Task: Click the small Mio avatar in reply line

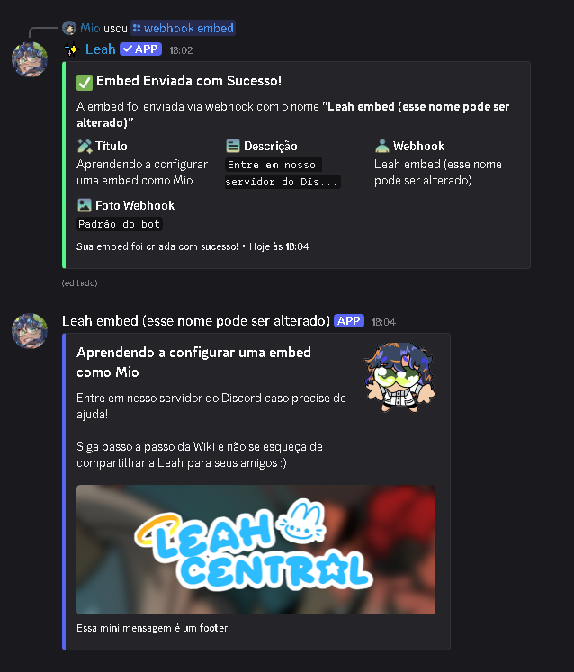Action: [69, 28]
